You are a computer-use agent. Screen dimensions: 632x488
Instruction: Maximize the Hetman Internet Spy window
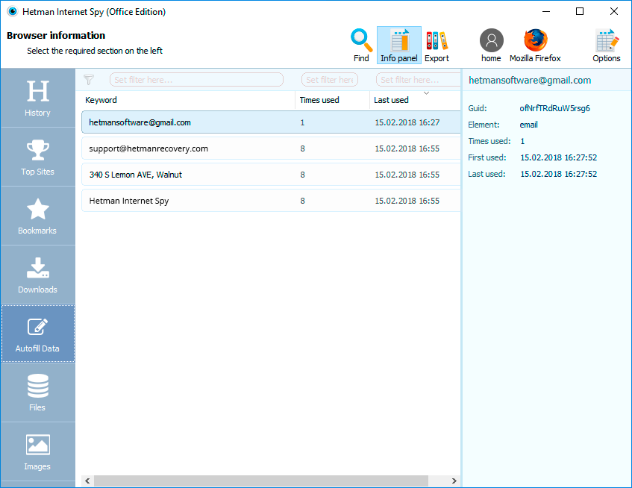[580, 11]
